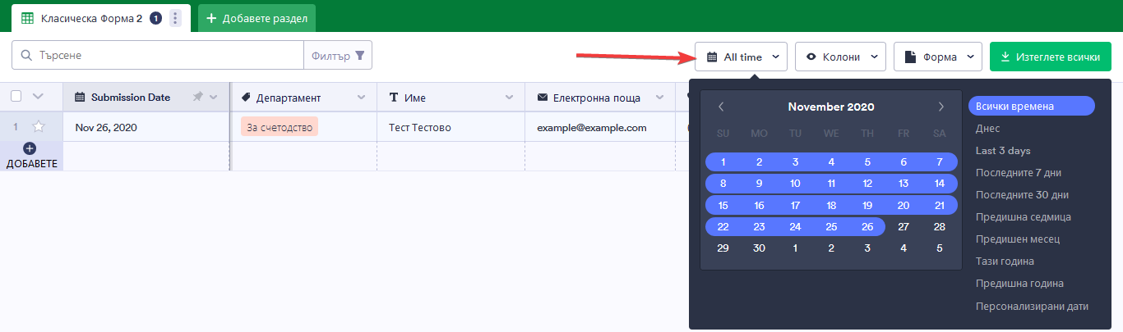Click the pin icon in Submission Date column
This screenshot has height=332, width=1123.
pyautogui.click(x=197, y=98)
